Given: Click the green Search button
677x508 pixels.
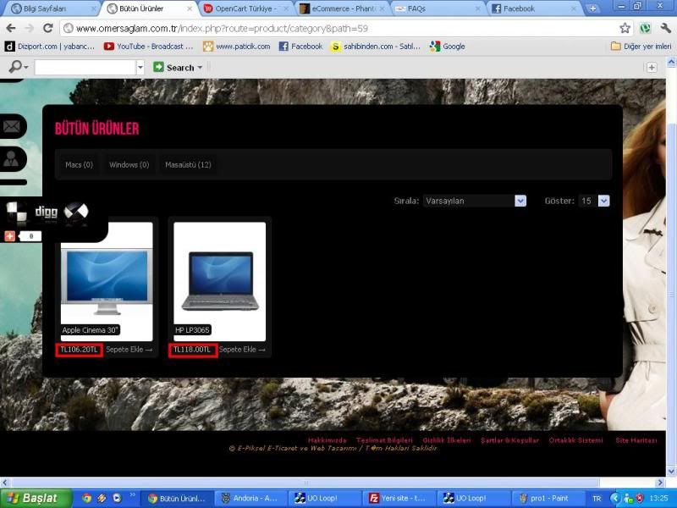Looking at the screenshot, I should [174, 68].
